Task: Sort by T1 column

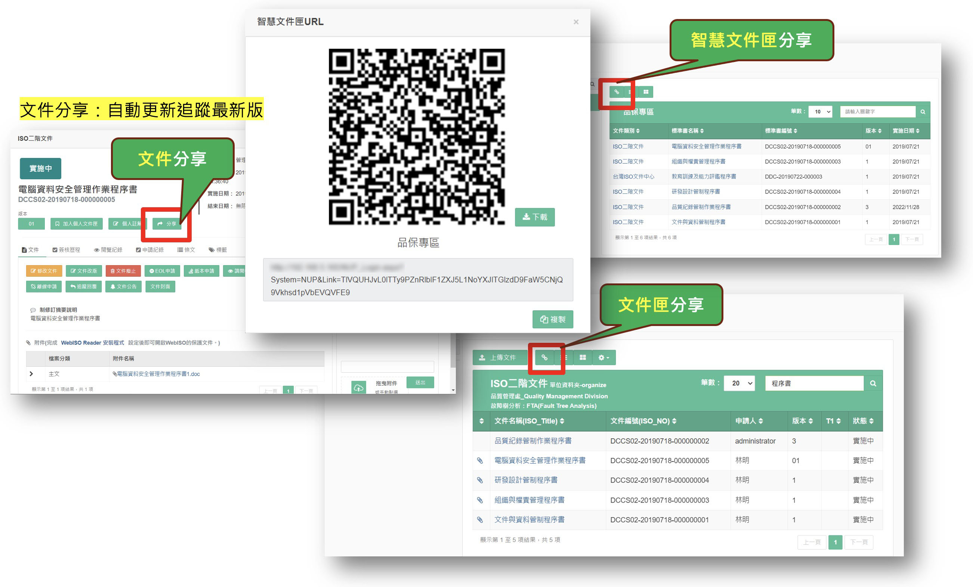Action: coord(833,421)
